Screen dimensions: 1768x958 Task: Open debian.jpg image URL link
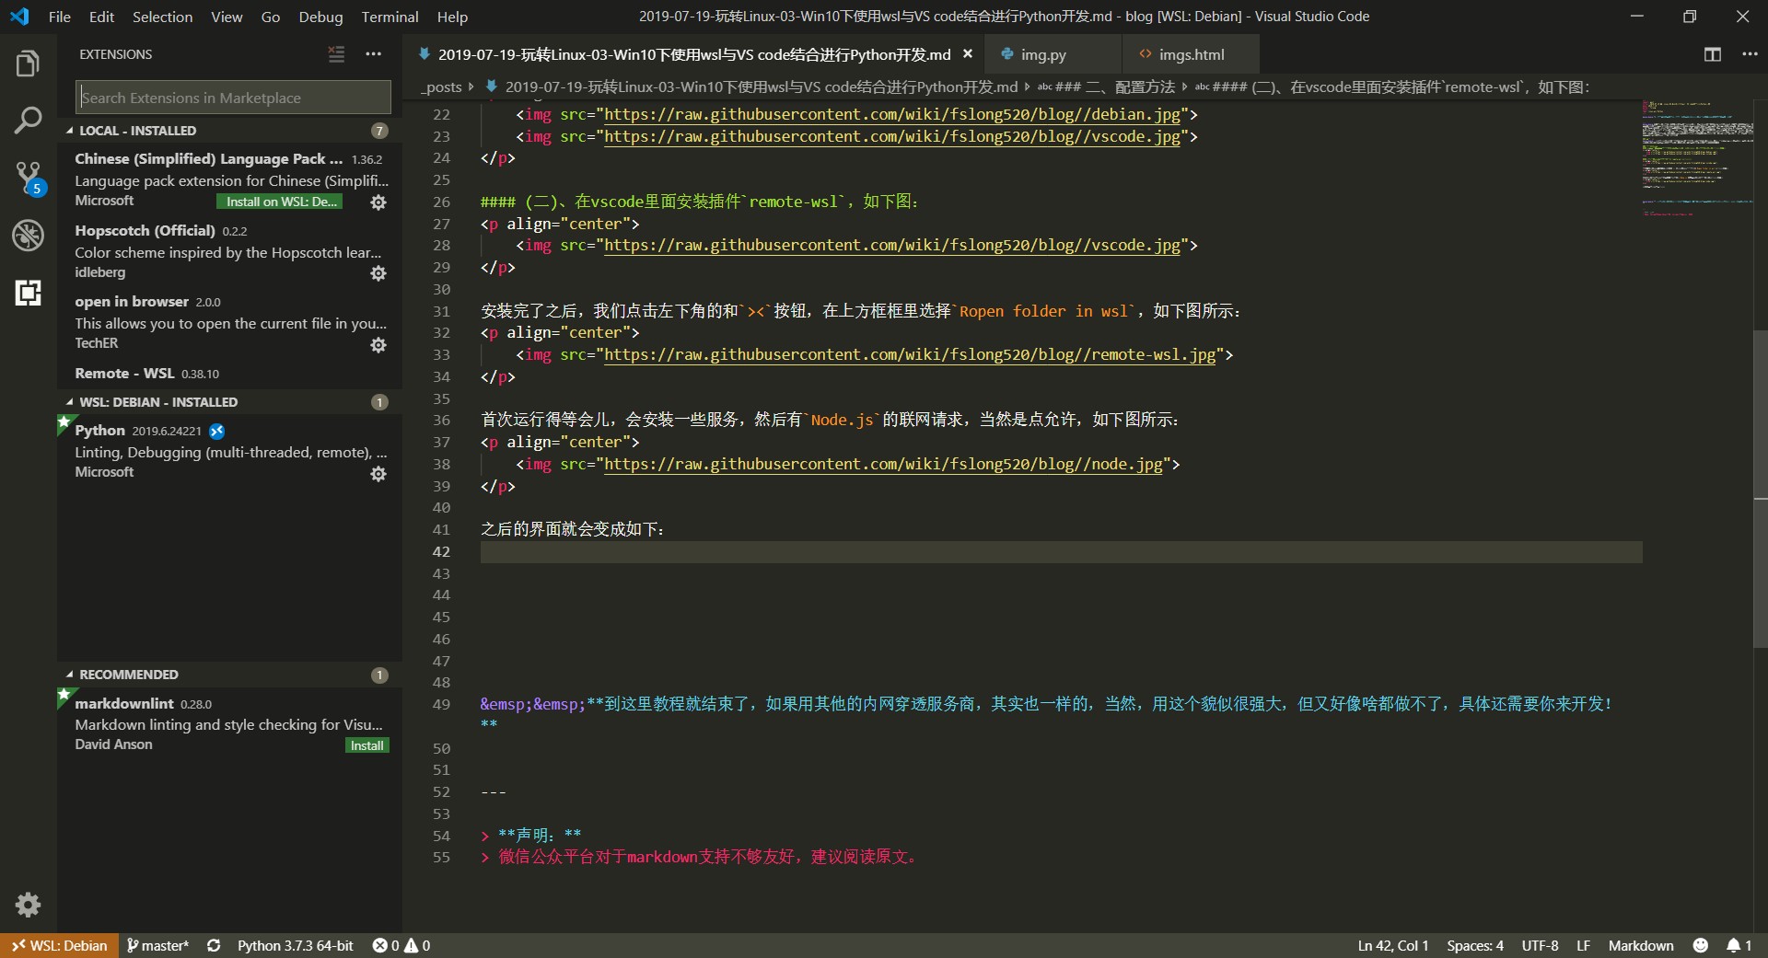pos(891,114)
